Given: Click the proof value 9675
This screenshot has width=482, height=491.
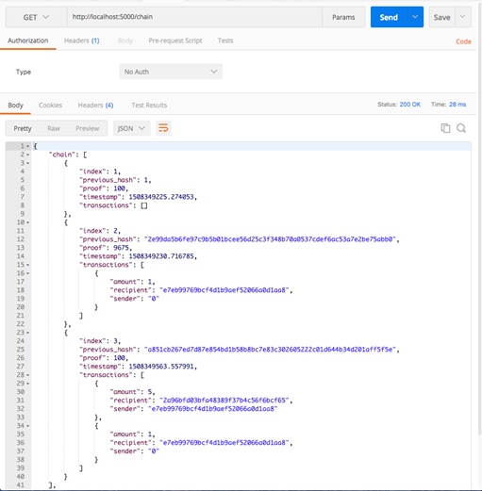Looking at the screenshot, I should (x=121, y=248).
